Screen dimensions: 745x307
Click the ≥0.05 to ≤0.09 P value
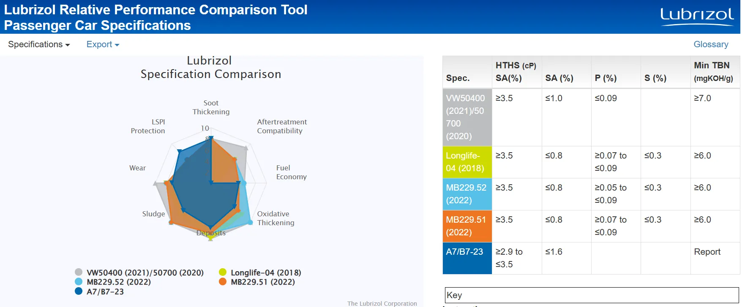(611, 194)
